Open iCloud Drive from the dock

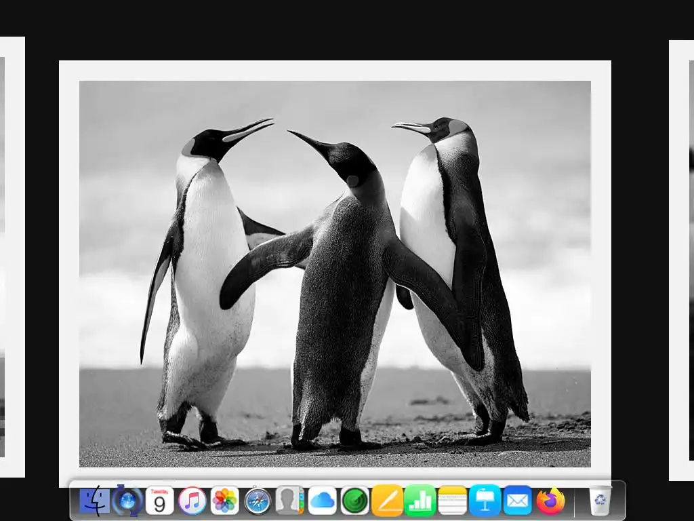[x=322, y=501]
